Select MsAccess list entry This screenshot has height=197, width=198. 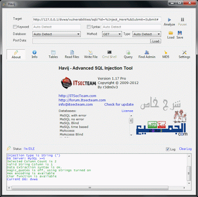tap(67, 131)
